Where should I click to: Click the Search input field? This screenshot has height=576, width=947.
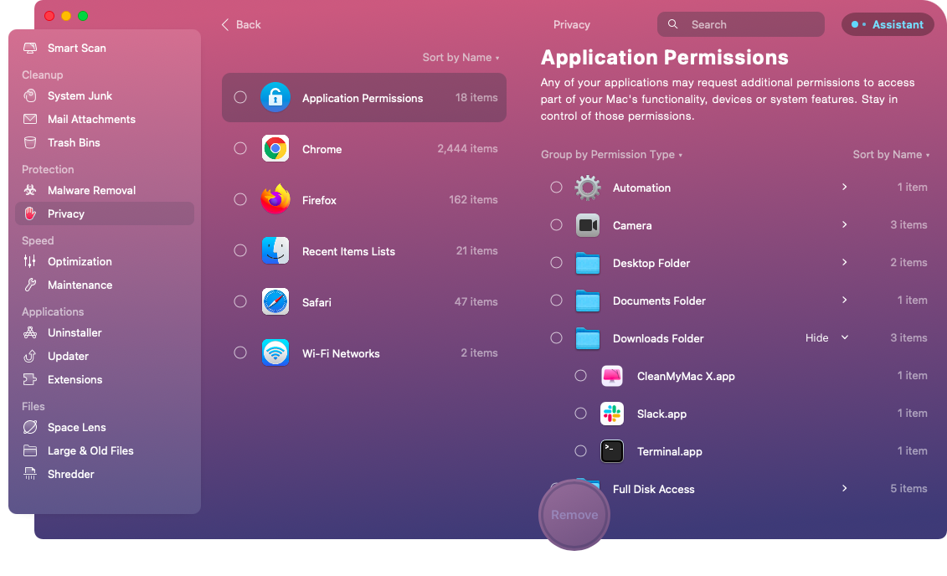(x=740, y=25)
